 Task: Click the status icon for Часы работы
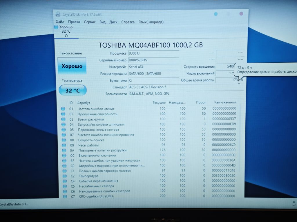[x=64, y=145]
